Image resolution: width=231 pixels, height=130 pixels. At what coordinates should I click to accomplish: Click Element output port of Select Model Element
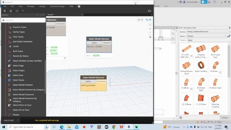point(107,43)
